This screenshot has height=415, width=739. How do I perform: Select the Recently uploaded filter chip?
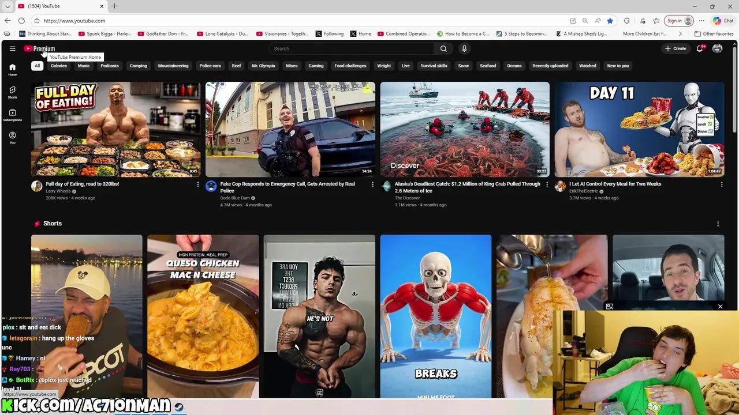(550, 66)
